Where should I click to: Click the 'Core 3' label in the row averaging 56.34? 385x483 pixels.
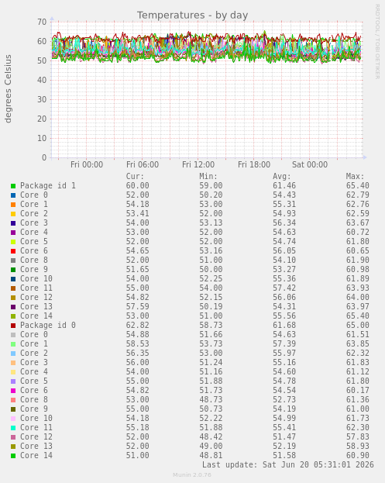[34, 223]
